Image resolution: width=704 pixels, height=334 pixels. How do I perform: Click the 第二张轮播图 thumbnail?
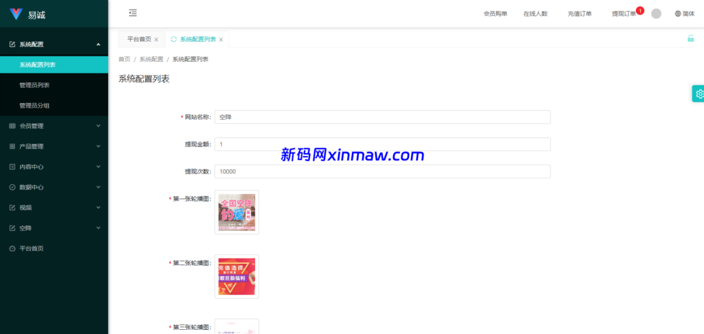tap(236, 276)
